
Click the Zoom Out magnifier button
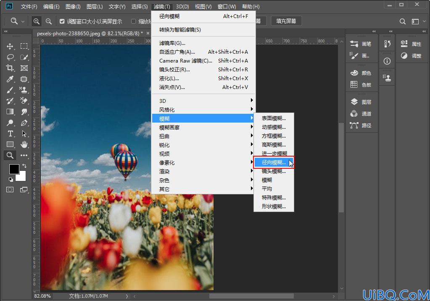48,21
